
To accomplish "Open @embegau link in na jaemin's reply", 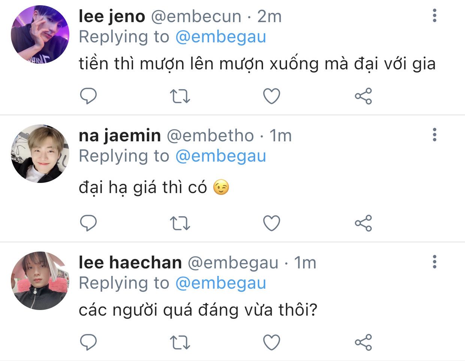I will point(221,156).
